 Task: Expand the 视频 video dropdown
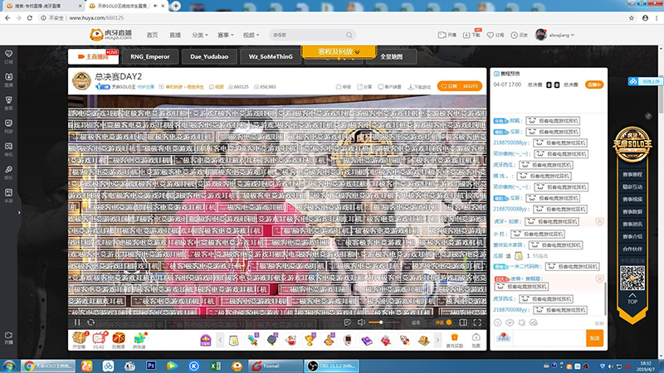[251, 35]
